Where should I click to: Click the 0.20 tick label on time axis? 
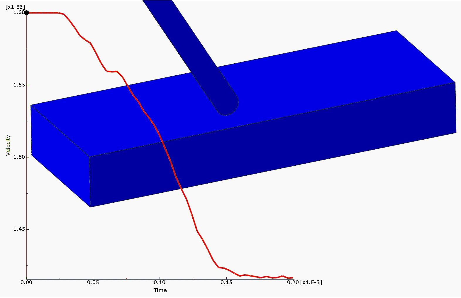[293, 282]
